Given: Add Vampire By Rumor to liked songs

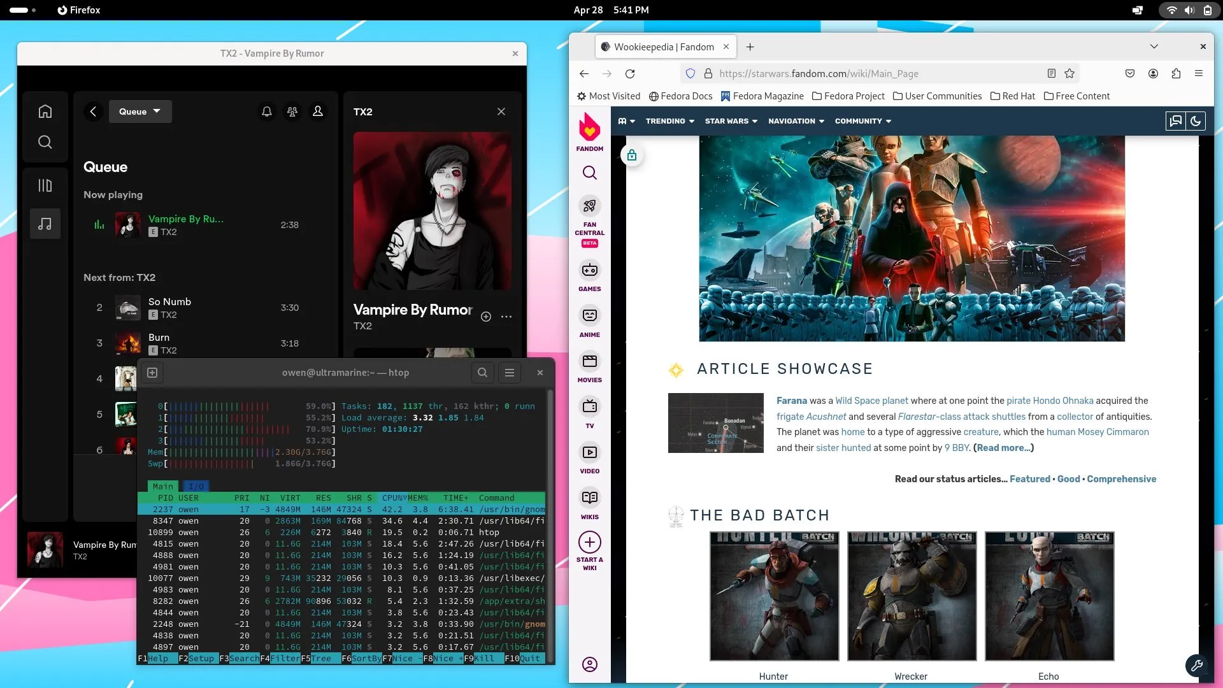Looking at the screenshot, I should coord(486,317).
